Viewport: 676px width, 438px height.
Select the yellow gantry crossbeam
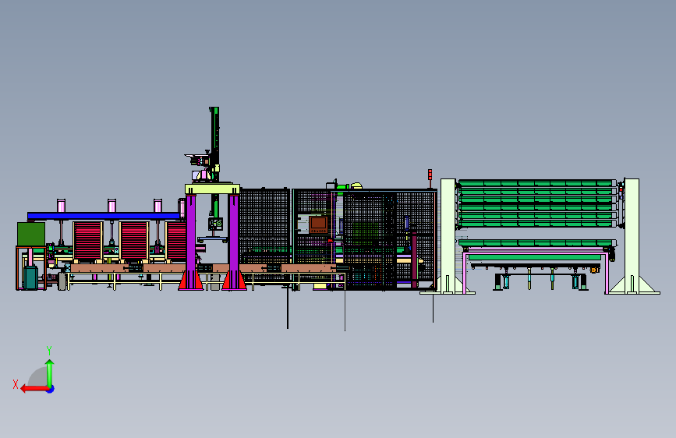pyautogui.click(x=212, y=189)
